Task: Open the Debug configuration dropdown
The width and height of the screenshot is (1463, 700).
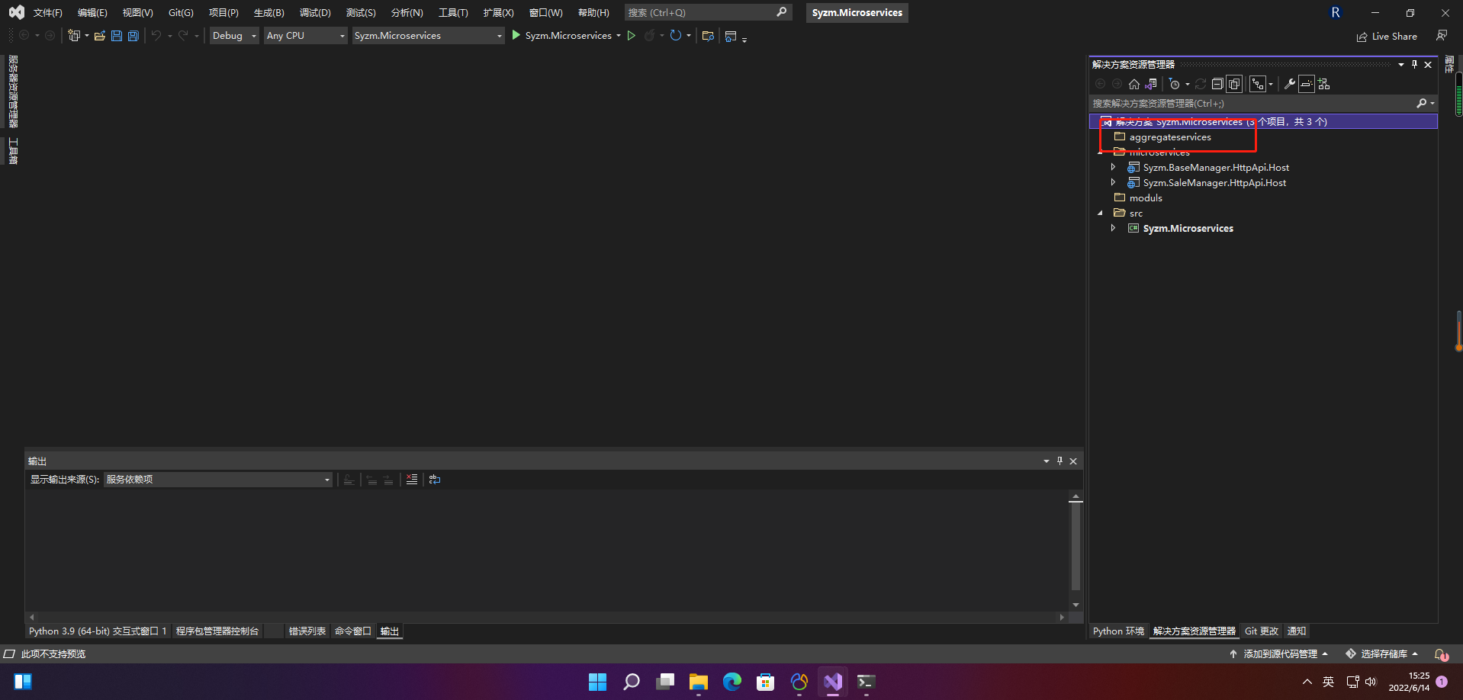Action: 234,36
